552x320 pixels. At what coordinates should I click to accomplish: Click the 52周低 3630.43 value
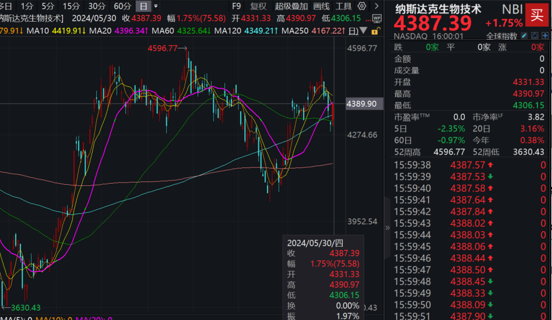[x=529, y=152]
